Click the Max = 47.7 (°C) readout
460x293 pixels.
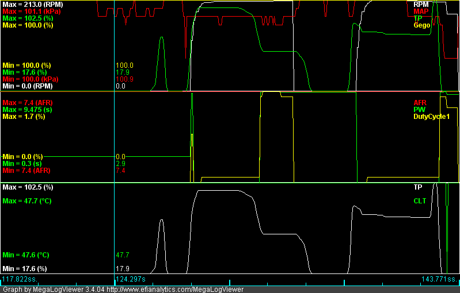pyautogui.click(x=29, y=201)
